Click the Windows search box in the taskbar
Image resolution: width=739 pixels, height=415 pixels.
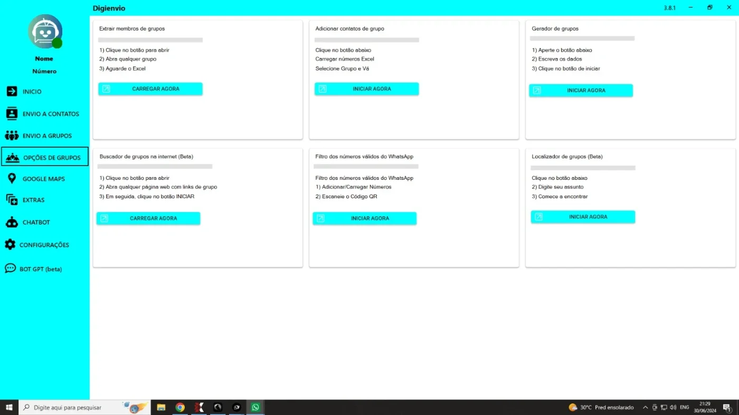[86, 407]
